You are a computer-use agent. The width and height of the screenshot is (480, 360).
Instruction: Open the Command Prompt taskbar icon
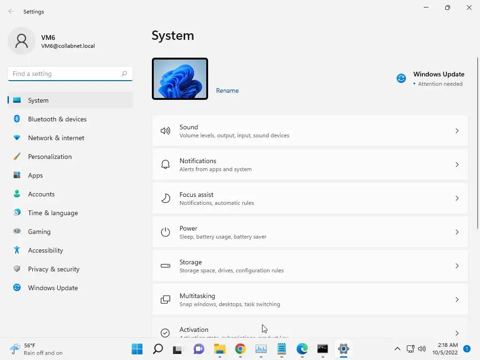(x=322, y=349)
